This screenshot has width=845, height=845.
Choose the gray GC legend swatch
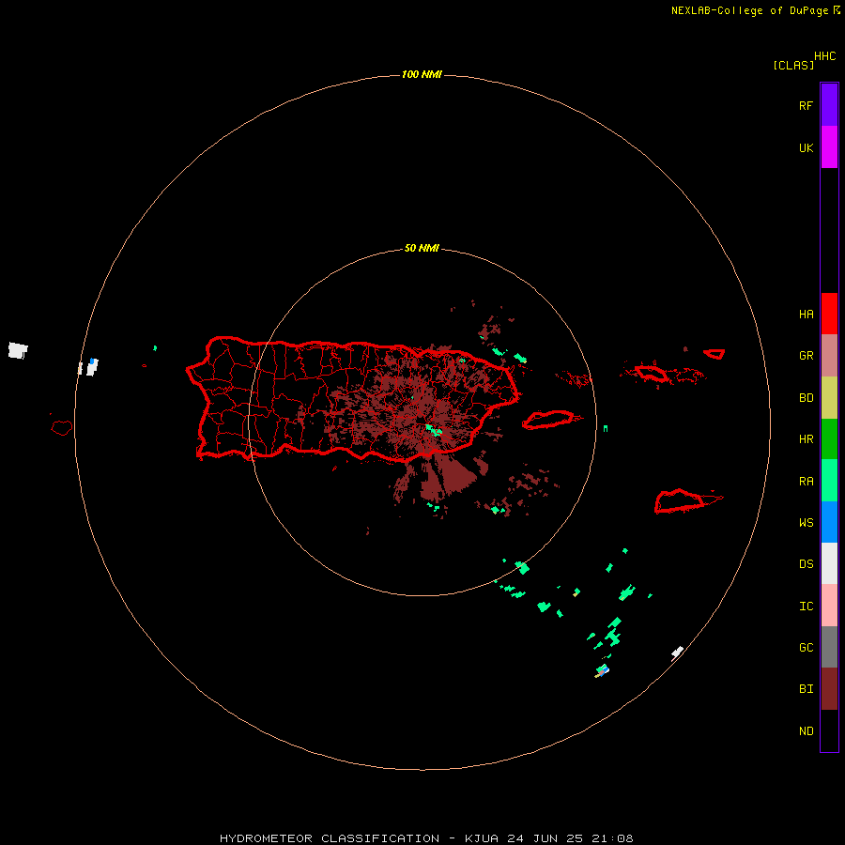829,647
